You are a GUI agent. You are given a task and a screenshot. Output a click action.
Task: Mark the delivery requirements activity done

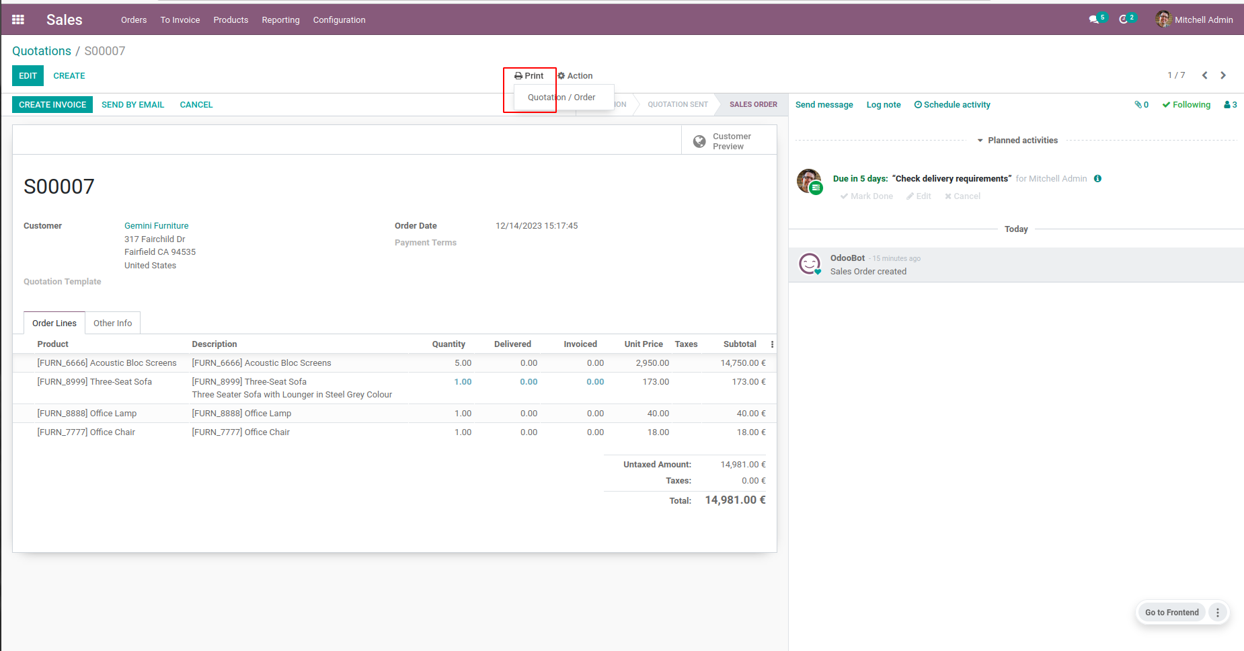[867, 196]
